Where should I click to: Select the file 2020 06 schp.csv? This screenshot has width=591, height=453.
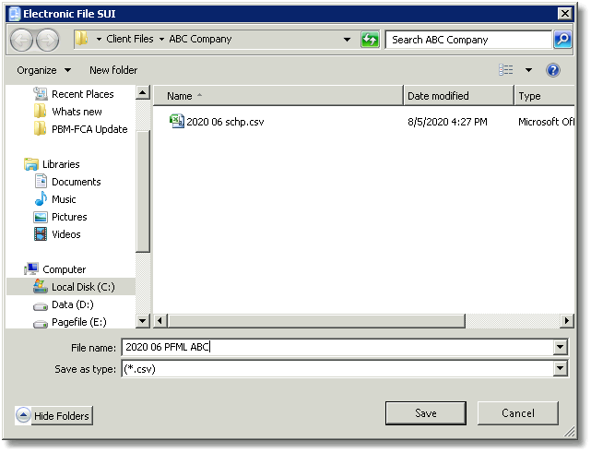click(x=225, y=122)
